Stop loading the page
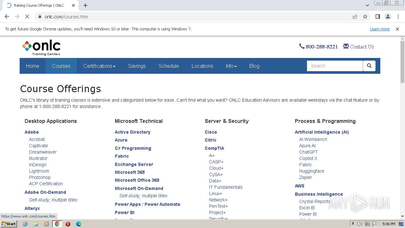This screenshot has width=405, height=228. pyautogui.click(x=27, y=16)
